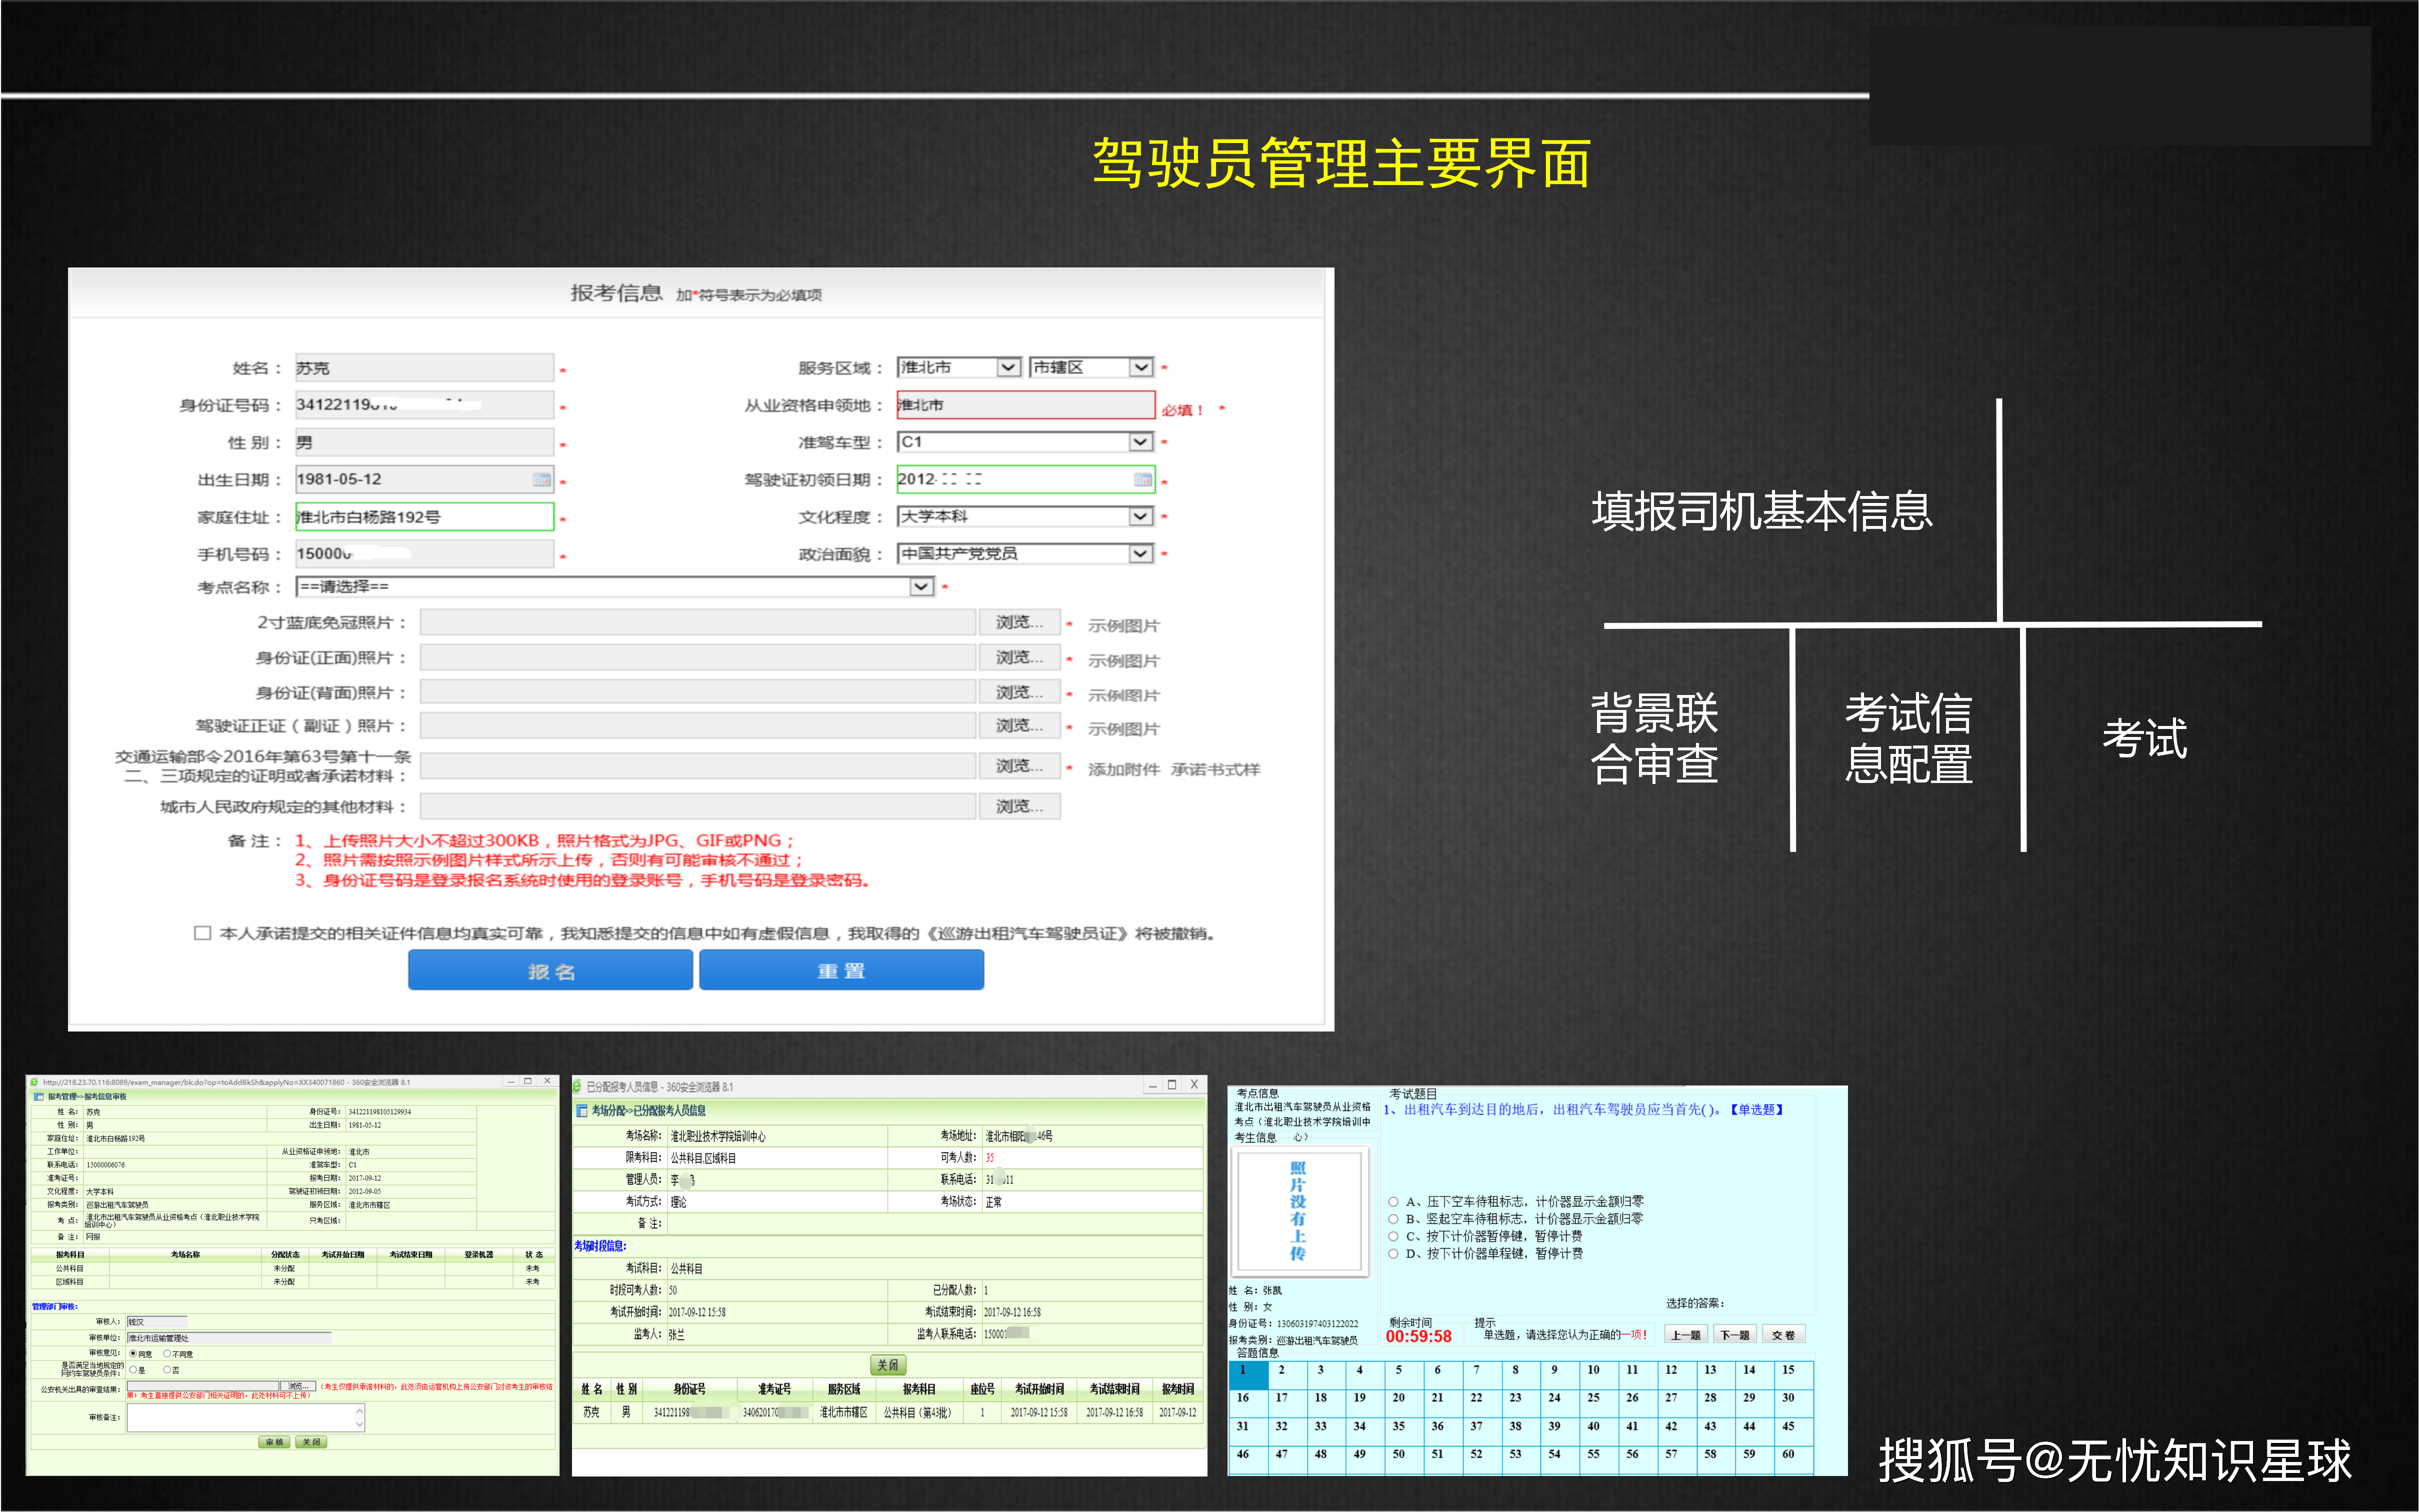Image resolution: width=2419 pixels, height=1512 pixels.
Task: Click 360 browser icon of 已分配报考人员信息 window
Action: 578,1086
